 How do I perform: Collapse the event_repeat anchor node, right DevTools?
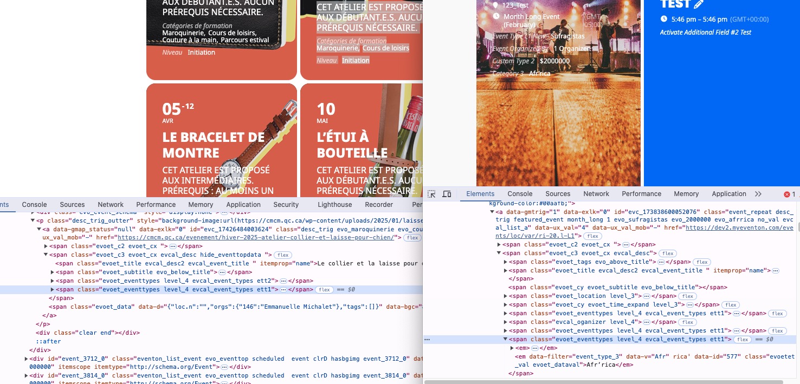492,212
